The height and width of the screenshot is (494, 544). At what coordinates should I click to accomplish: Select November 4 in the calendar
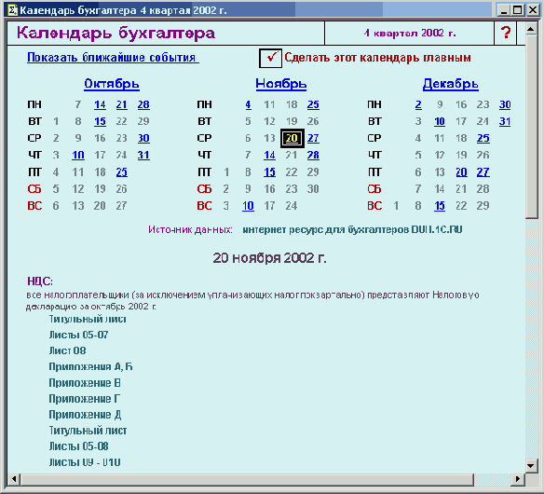(248, 104)
